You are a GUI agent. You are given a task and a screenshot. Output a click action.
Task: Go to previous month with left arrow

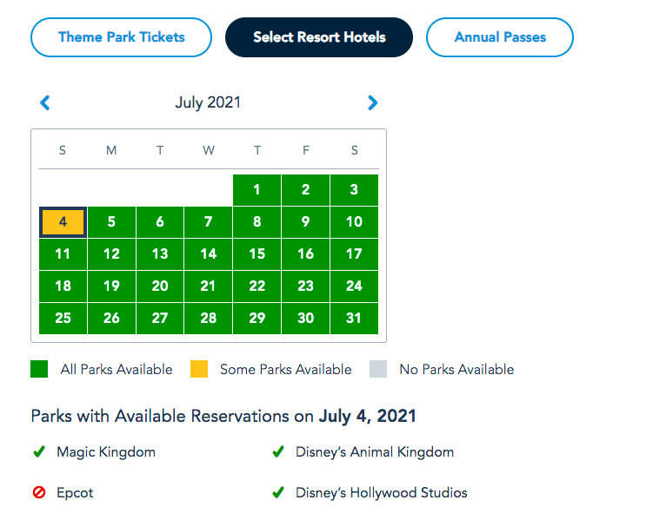click(45, 103)
